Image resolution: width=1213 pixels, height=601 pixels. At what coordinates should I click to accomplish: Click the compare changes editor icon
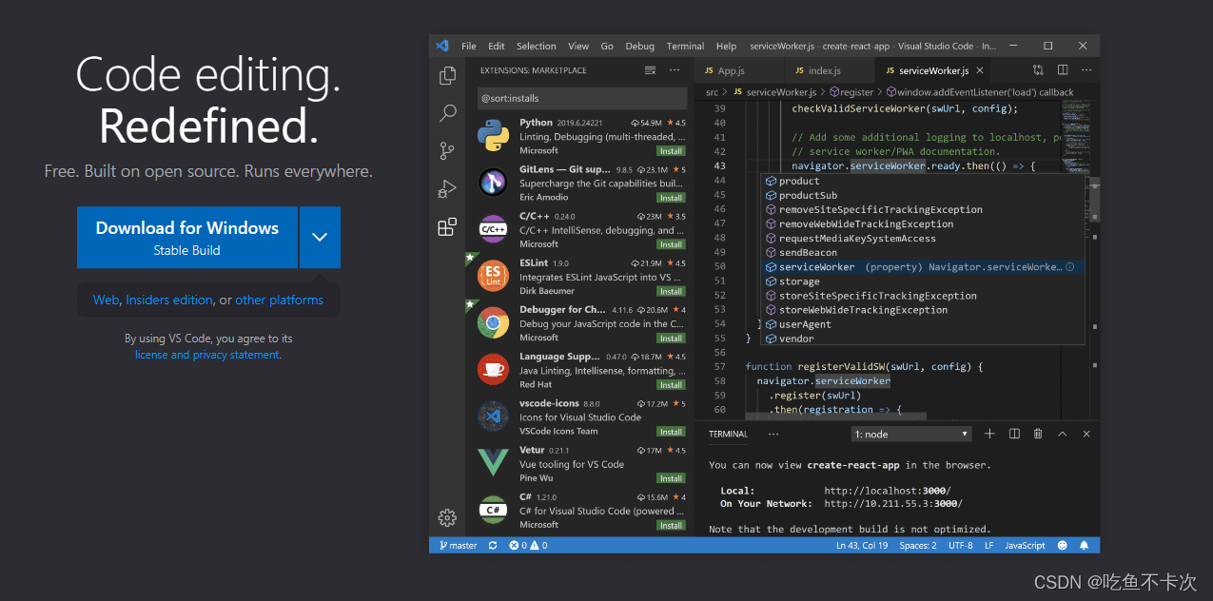click(x=1038, y=70)
